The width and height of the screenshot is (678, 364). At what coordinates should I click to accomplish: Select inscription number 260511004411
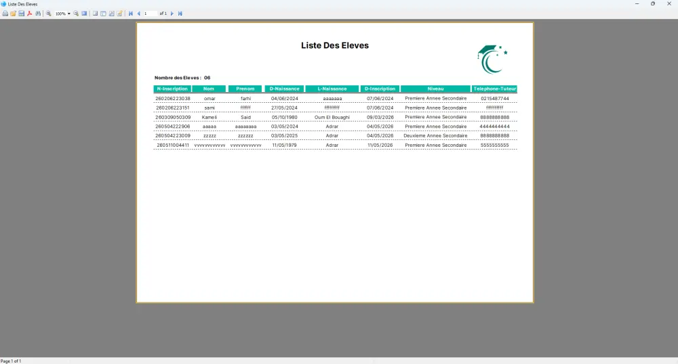[x=173, y=145]
